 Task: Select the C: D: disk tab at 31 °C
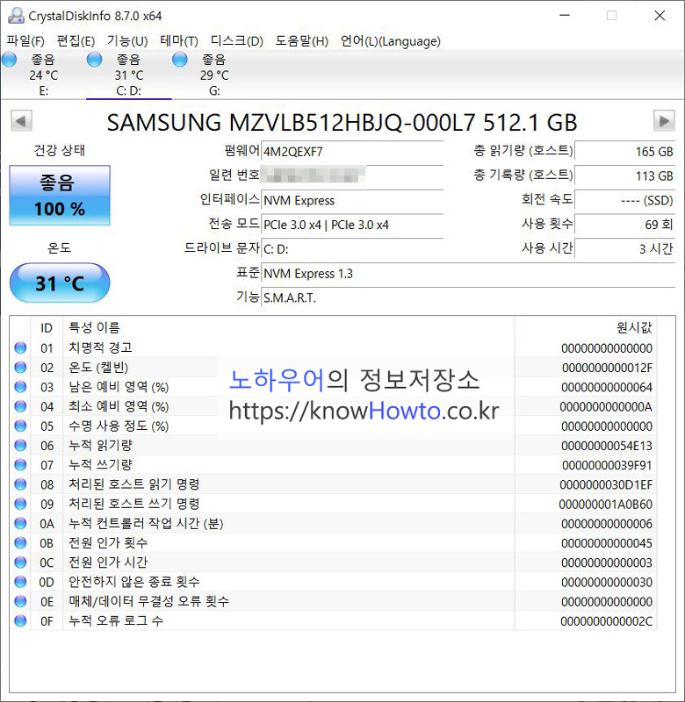coord(128,75)
